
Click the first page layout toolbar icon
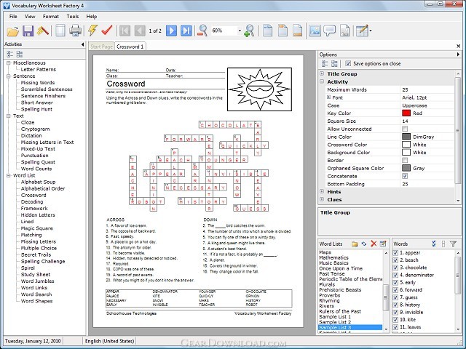click(x=268, y=31)
